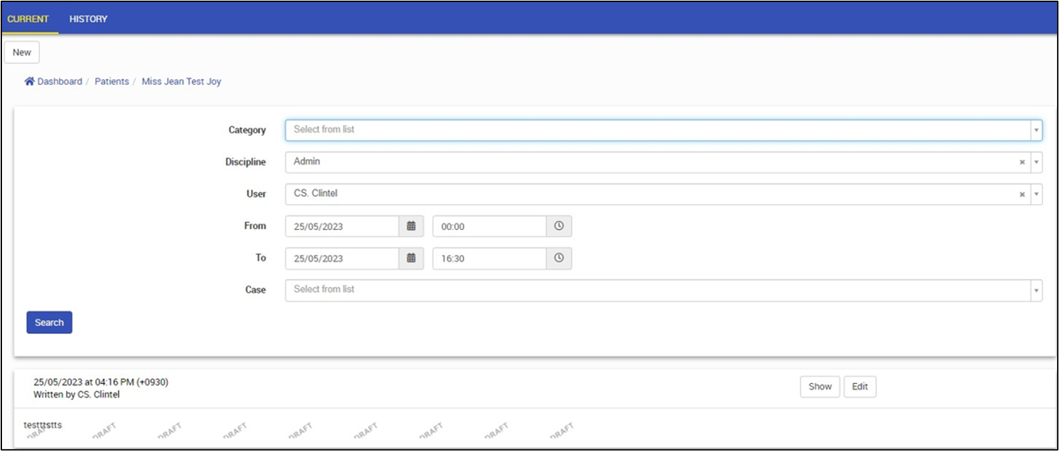Open the From date calendar picker
The width and height of the screenshot is (1059, 451).
(x=411, y=226)
